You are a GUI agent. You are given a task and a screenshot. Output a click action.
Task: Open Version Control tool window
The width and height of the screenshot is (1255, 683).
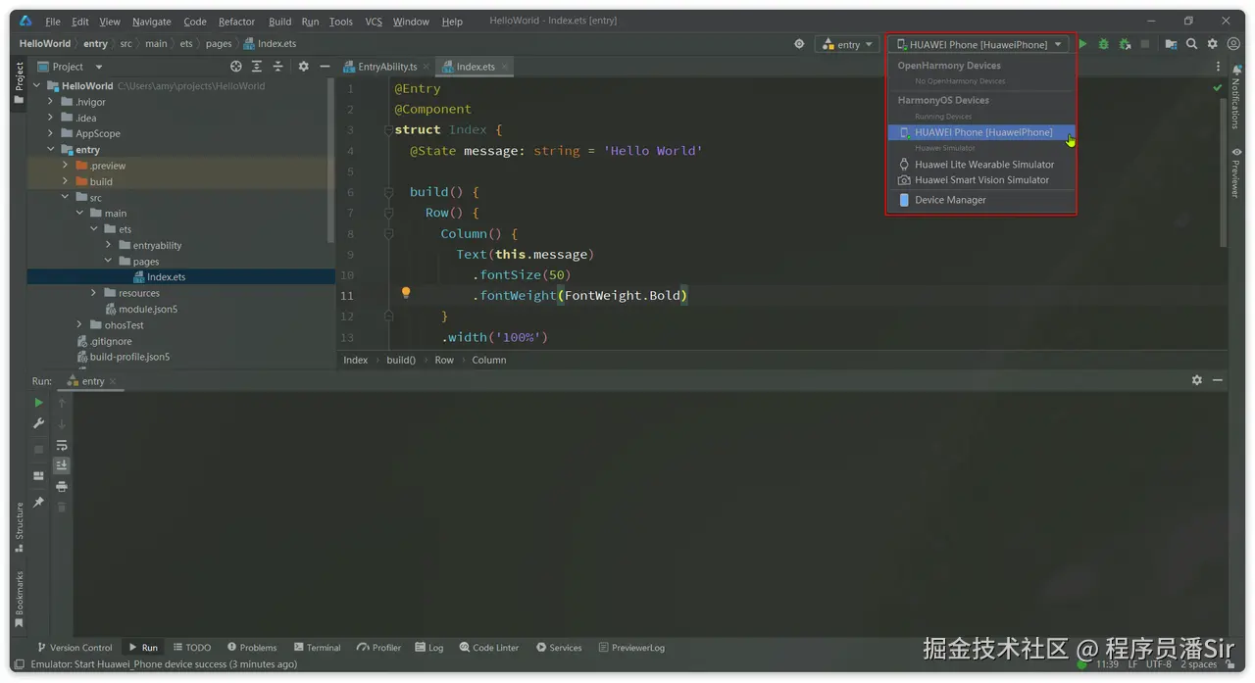pos(75,648)
